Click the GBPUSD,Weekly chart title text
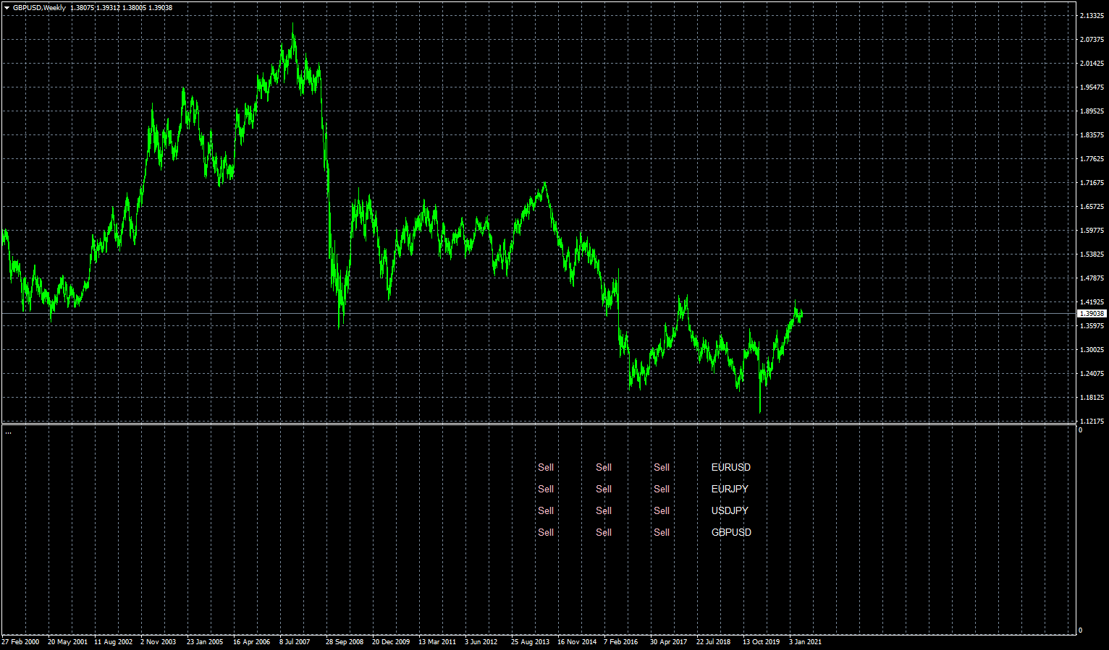 39,8
